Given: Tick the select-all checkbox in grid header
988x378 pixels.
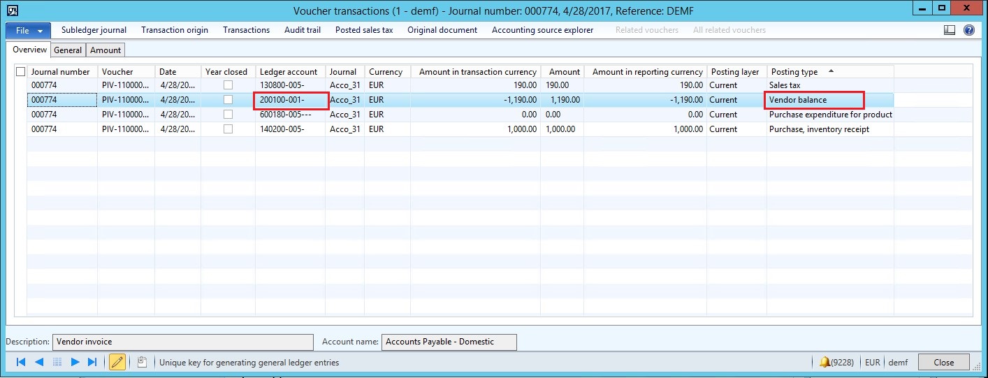Looking at the screenshot, I should [x=20, y=71].
